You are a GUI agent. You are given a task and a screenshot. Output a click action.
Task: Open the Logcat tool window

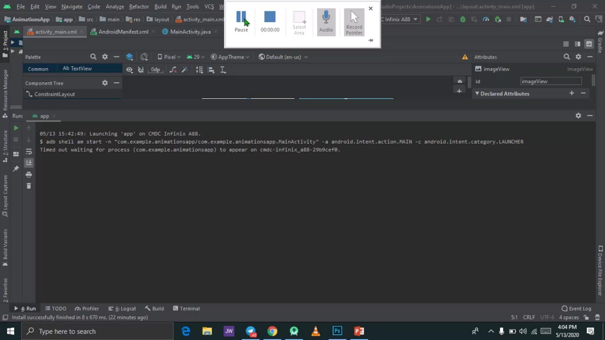tap(122, 308)
